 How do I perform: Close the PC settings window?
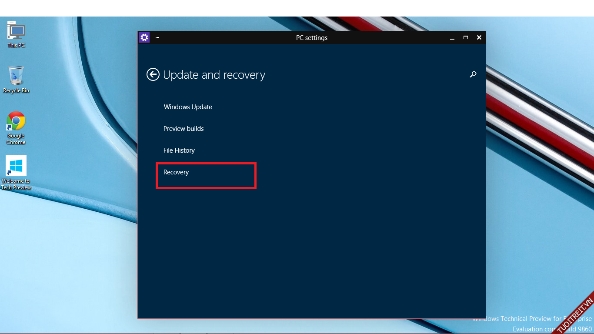[479, 38]
